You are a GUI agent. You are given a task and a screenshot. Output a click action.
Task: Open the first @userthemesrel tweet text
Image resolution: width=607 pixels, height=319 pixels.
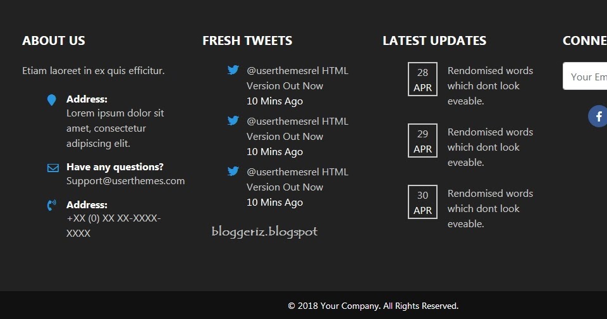[x=297, y=78]
